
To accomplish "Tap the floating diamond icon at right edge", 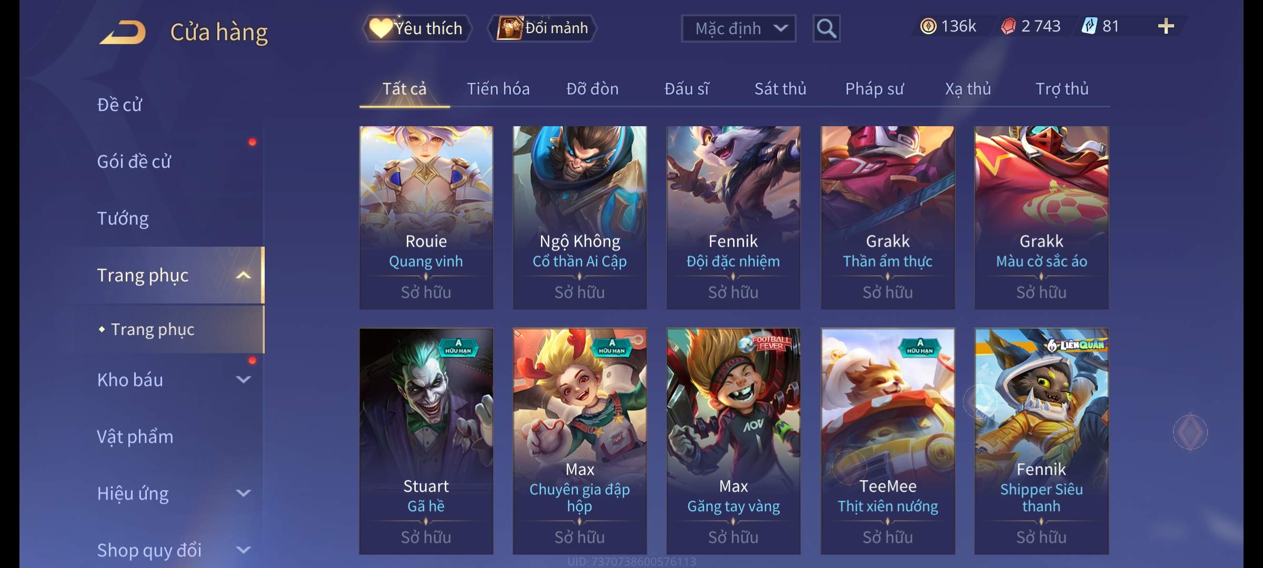I will click(x=1190, y=432).
